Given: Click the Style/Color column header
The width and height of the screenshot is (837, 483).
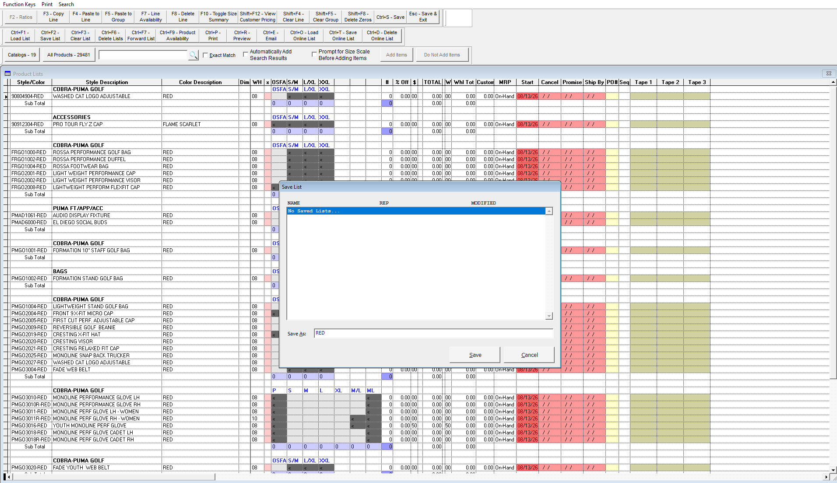Looking at the screenshot, I should 31,82.
